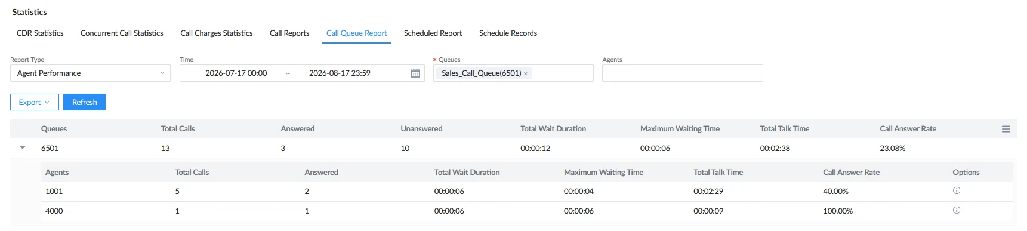Image resolution: width=1027 pixels, height=231 pixels.
Task: Click agent 1001 maximum waiting 00:00:04
Action: (579, 192)
